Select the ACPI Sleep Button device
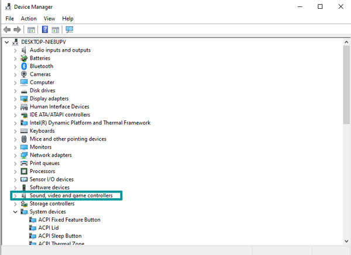Screen dimensions: 351x255 tap(60, 236)
